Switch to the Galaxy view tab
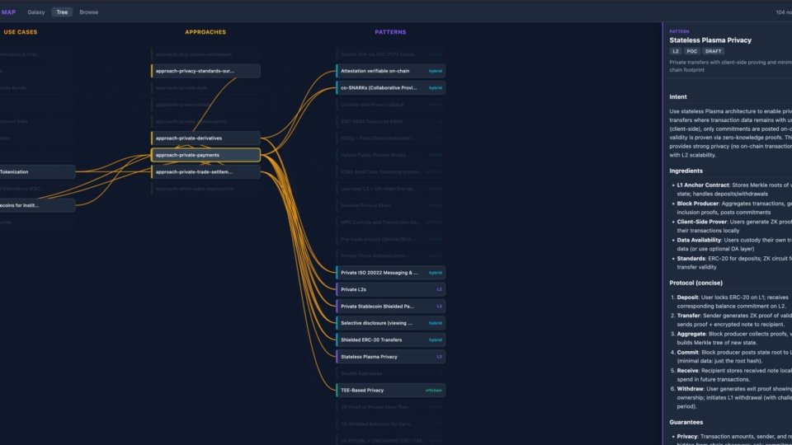The width and height of the screenshot is (792, 445). (x=35, y=12)
